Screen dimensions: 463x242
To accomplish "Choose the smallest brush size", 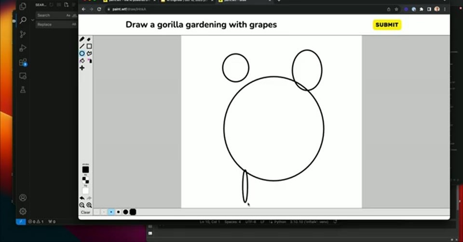I will 96,212.
